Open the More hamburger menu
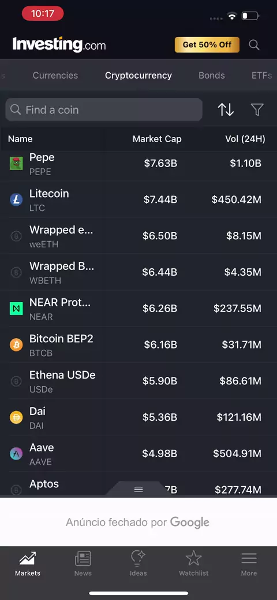 click(x=249, y=563)
